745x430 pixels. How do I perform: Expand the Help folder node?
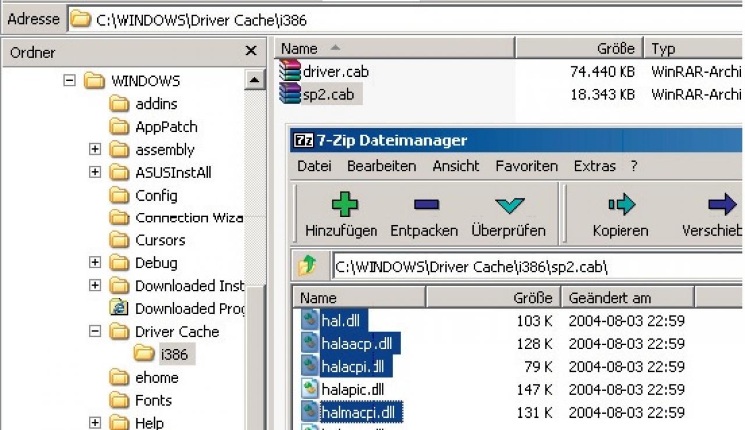tap(95, 422)
